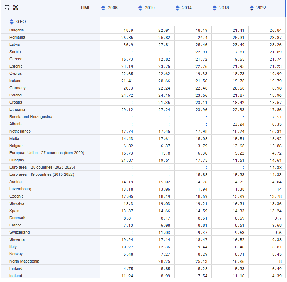287x282 pixels.
Task: Select the Slovakia row label
Action: pyautogui.click(x=17, y=203)
